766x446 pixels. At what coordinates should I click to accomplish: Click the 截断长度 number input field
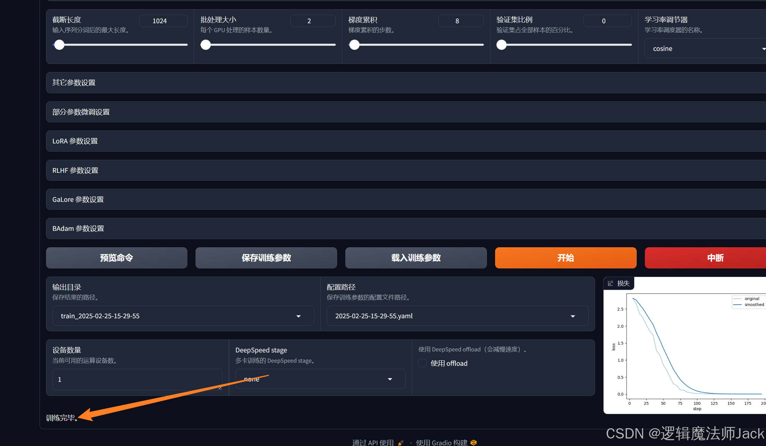pos(163,21)
